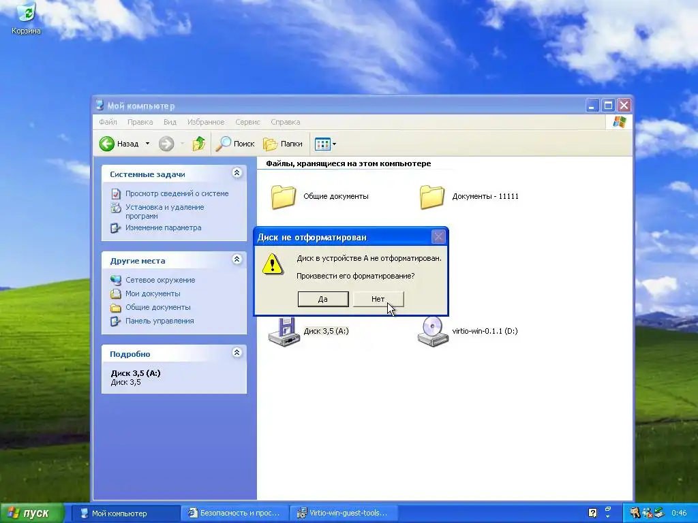
Task: Open the Recycle Bin (Корзина) desktop icon
Action: coord(26,19)
